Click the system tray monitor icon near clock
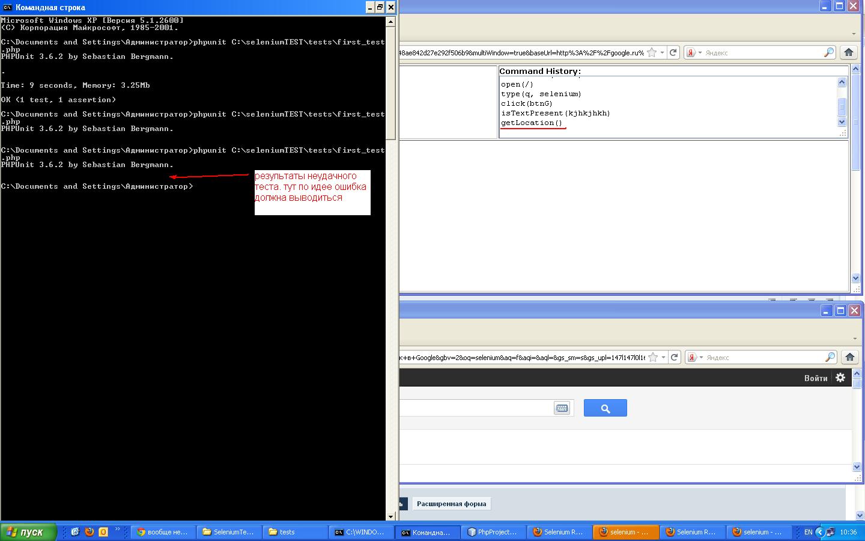This screenshot has height=541, width=865. (830, 532)
